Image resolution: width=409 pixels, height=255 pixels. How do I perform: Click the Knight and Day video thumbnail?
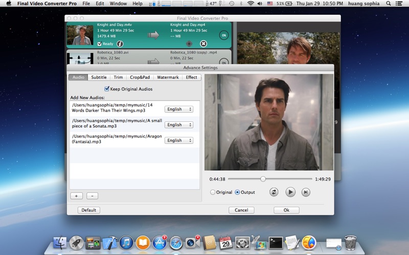click(x=80, y=35)
